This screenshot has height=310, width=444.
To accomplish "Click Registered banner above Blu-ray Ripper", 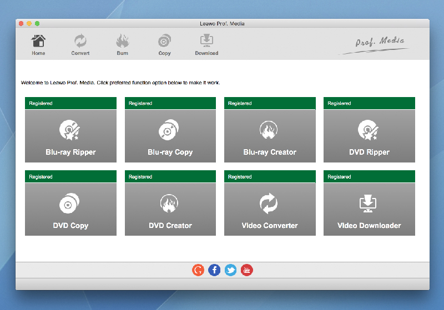I will point(71,103).
